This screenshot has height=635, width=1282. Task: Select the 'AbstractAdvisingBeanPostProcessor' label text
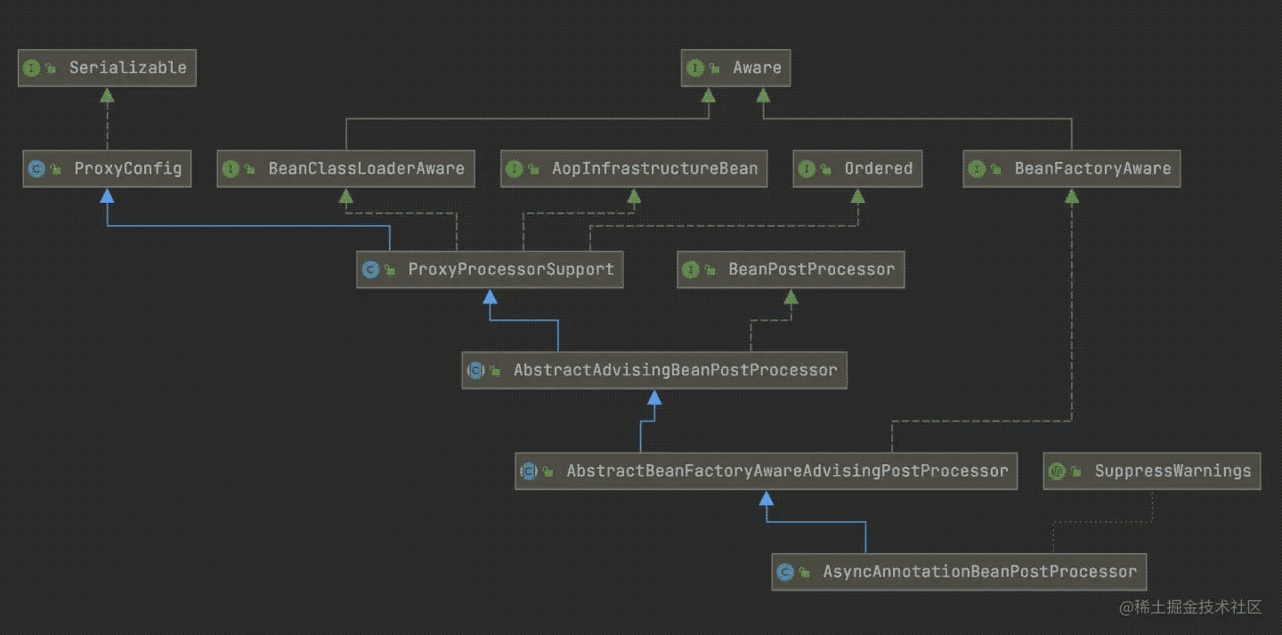(676, 370)
